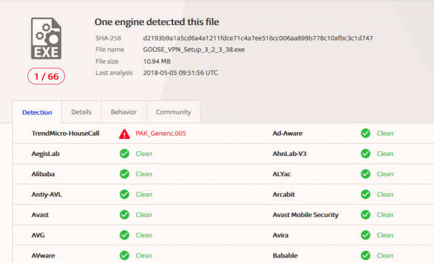434x263 pixels.
Task: Click the Ad-Aware engine name
Action: point(288,134)
